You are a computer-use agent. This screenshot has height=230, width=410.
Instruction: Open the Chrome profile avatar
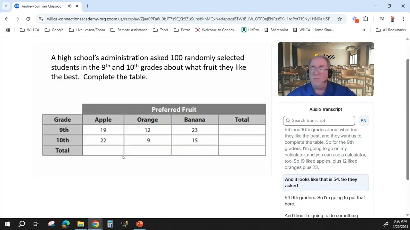pos(393,19)
